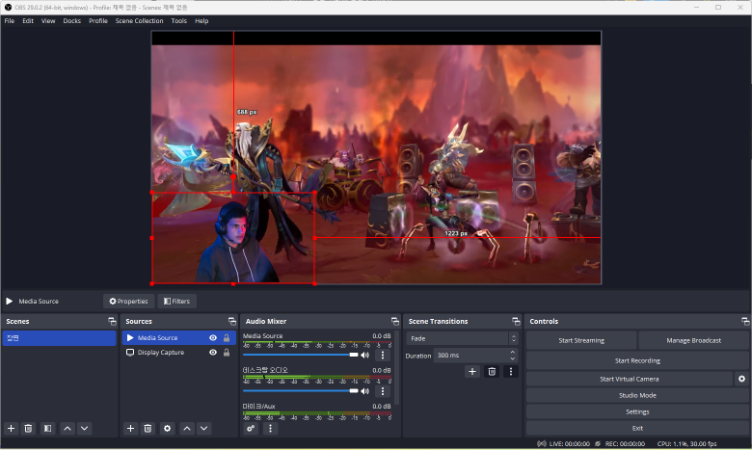The width and height of the screenshot is (752, 450).
Task: Play the Media Source in source toolbar
Action: [x=9, y=301]
